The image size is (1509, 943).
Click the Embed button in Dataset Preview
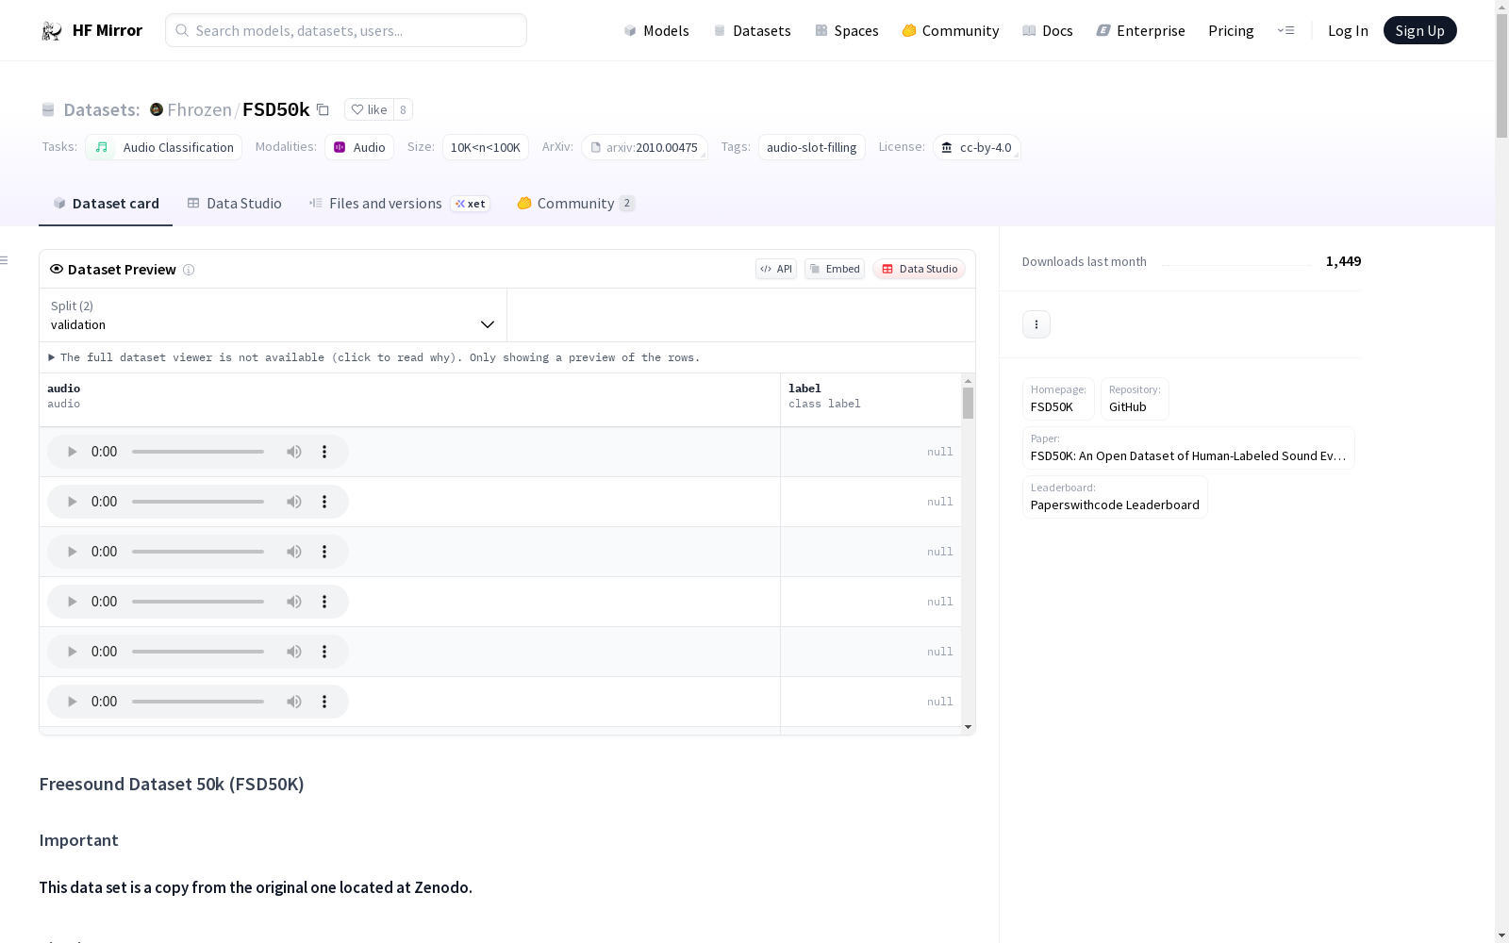tap(835, 269)
